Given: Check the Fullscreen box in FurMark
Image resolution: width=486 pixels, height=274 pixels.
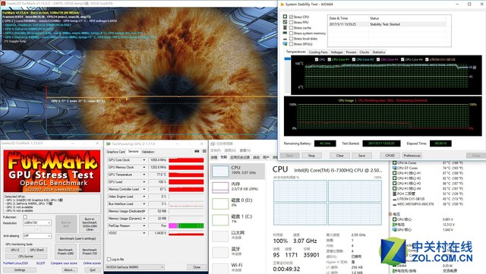Looking at the screenshot, I should pyautogui.click(x=25, y=217).
